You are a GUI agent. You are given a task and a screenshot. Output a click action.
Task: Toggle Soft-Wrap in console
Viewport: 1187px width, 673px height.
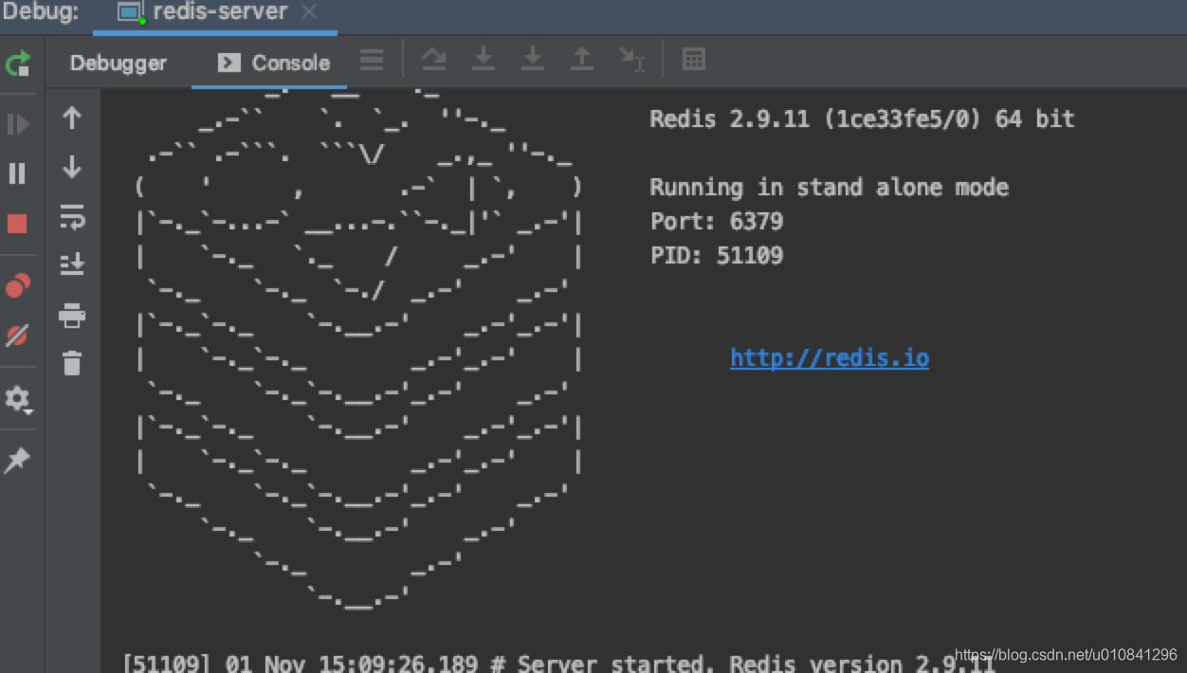pyautogui.click(x=72, y=216)
